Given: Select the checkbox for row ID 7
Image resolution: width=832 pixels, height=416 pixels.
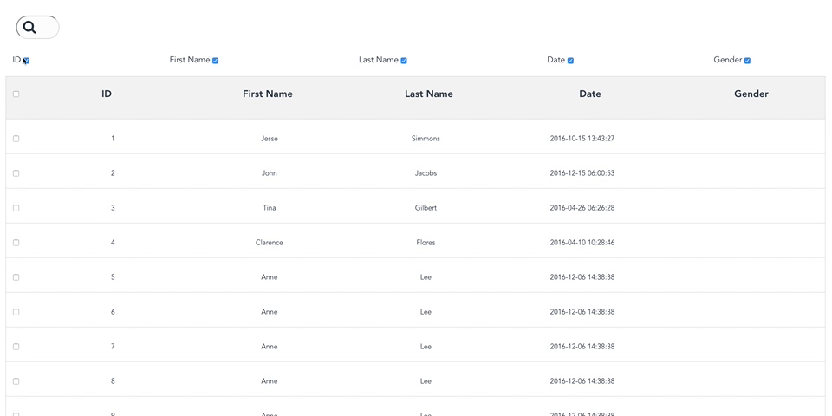Looking at the screenshot, I should pyautogui.click(x=16, y=347).
